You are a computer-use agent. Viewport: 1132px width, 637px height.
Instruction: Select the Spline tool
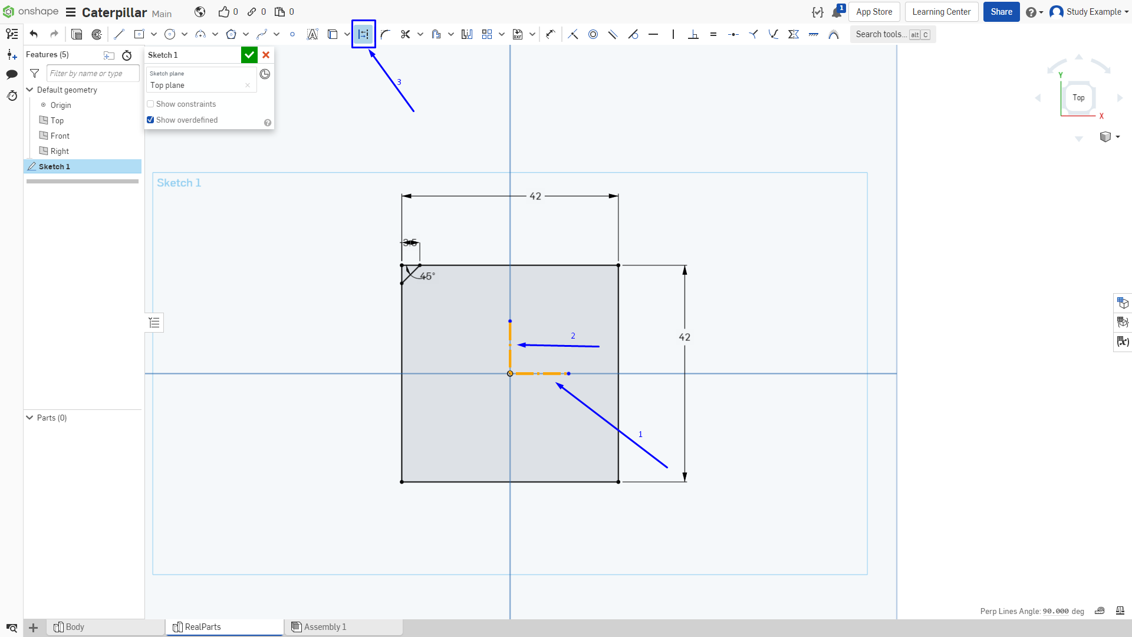click(x=262, y=34)
